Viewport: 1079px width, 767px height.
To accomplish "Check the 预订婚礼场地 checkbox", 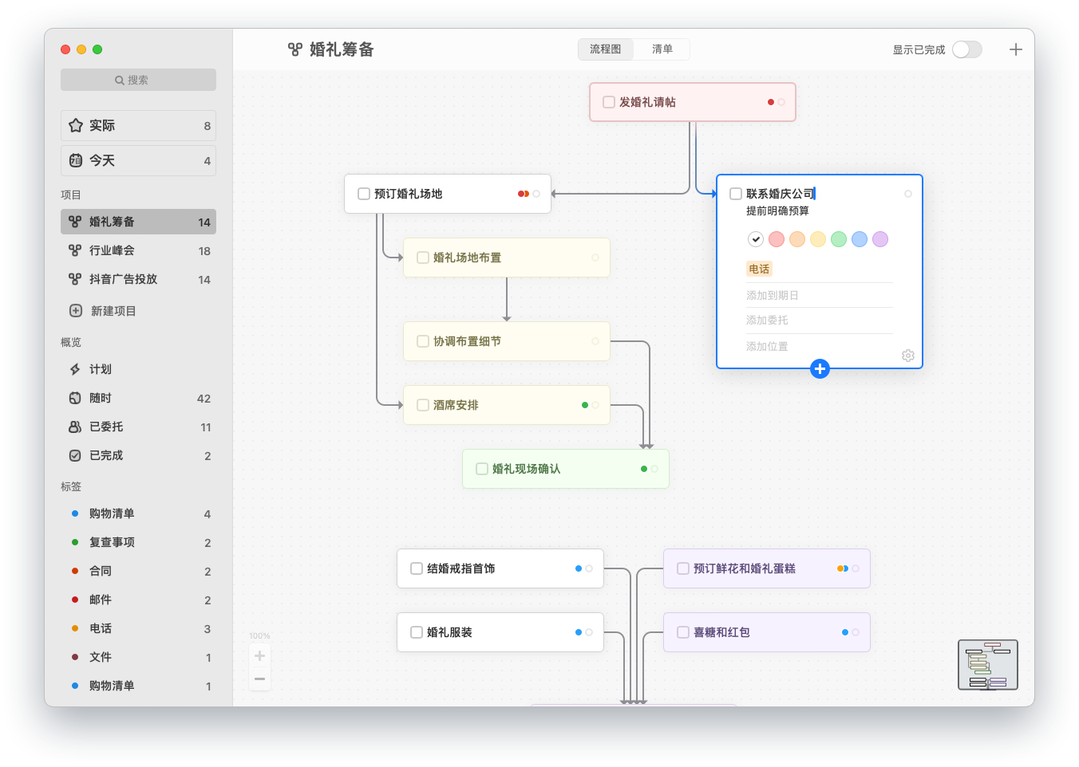I will point(364,194).
